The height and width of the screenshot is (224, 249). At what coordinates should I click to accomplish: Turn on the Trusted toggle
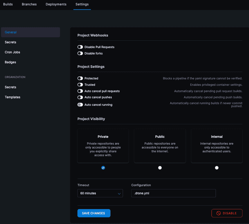point(80,85)
